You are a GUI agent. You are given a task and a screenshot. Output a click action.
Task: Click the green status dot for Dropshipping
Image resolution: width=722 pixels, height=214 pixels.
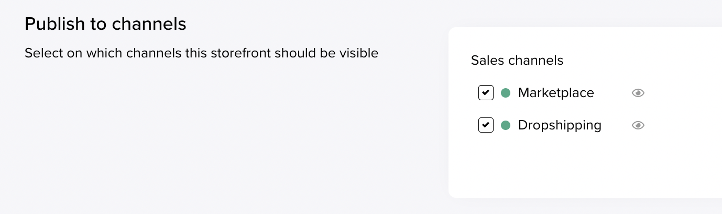(506, 125)
